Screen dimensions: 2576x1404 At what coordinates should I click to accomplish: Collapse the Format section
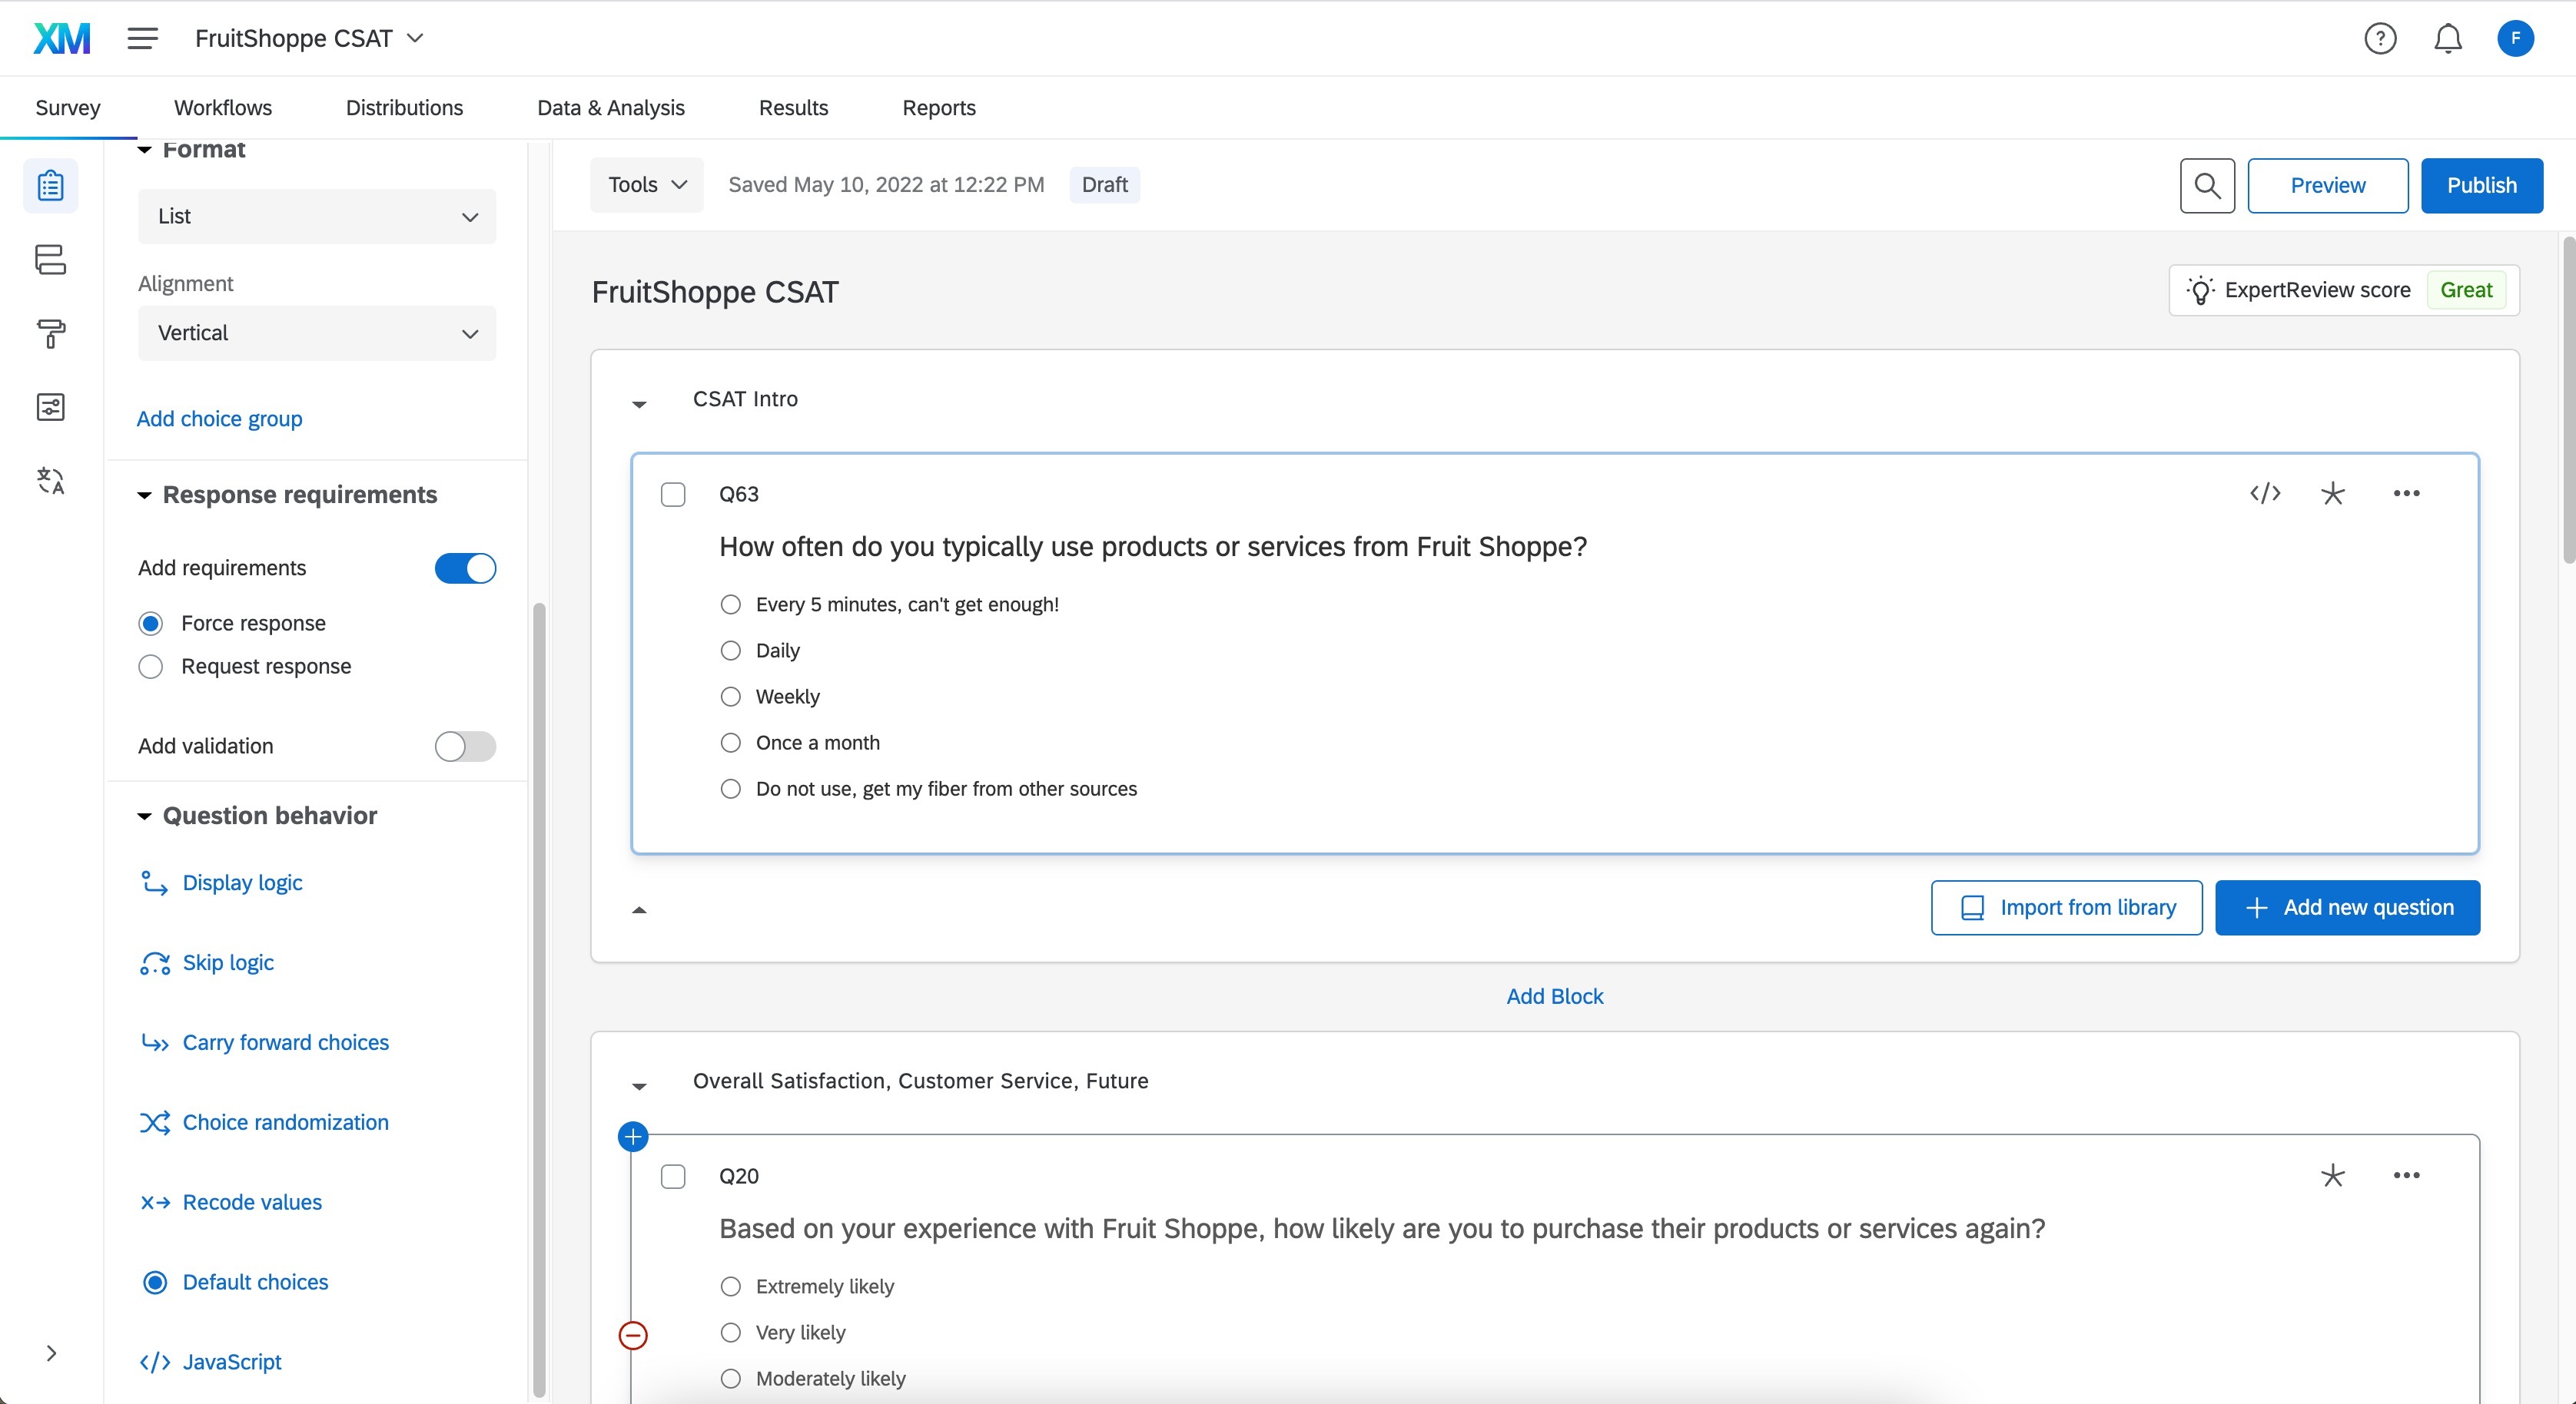[145, 150]
